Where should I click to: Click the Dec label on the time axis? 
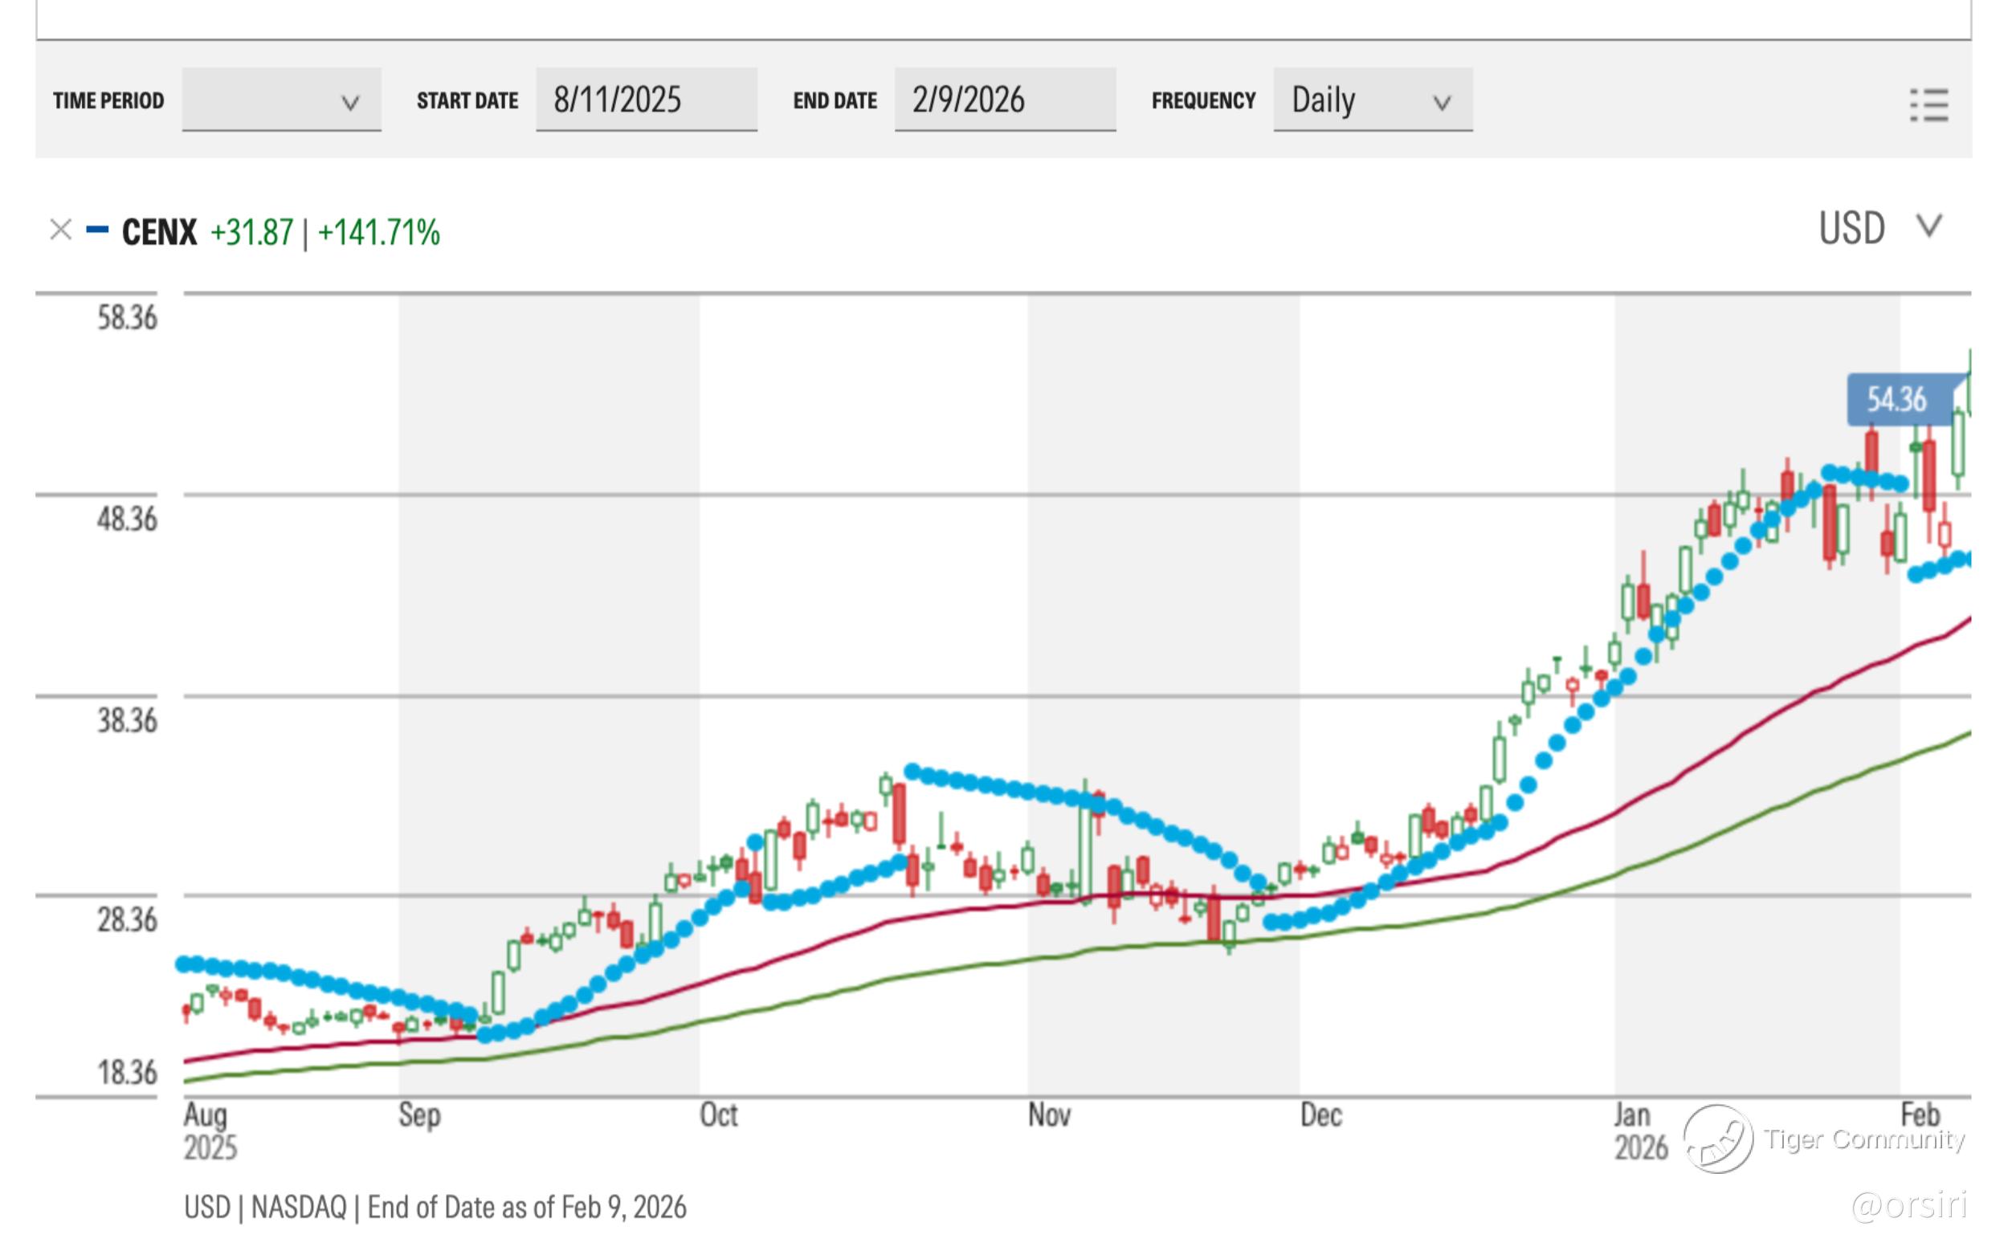tap(1320, 1115)
